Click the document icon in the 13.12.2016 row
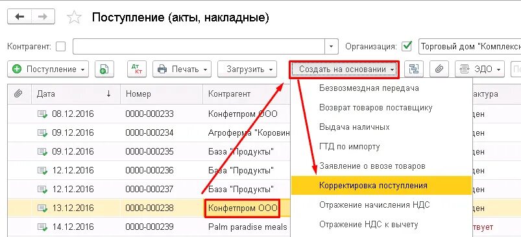The height and width of the screenshot is (237, 521). (x=42, y=208)
